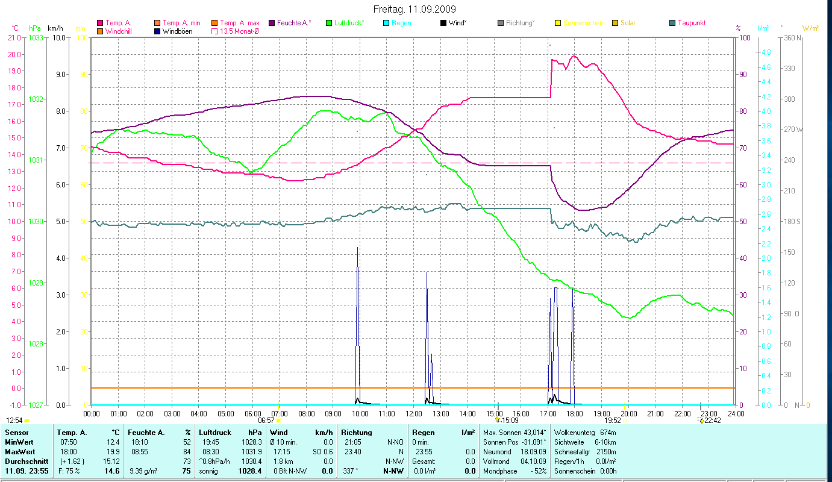Click the green Luftdruck legend swatch
This screenshot has height=482, width=832.
(x=329, y=23)
